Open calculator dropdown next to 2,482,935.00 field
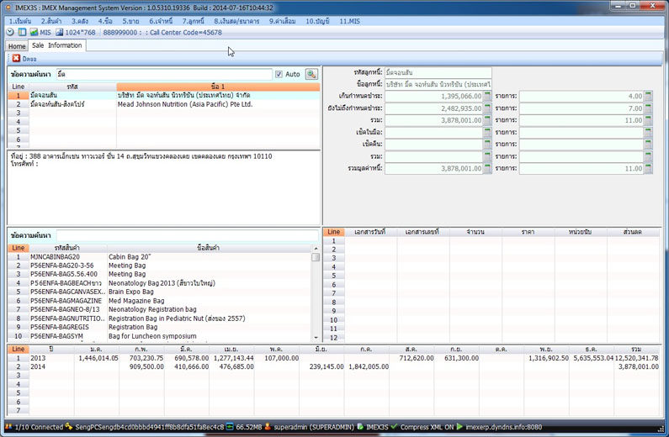 pos(487,108)
